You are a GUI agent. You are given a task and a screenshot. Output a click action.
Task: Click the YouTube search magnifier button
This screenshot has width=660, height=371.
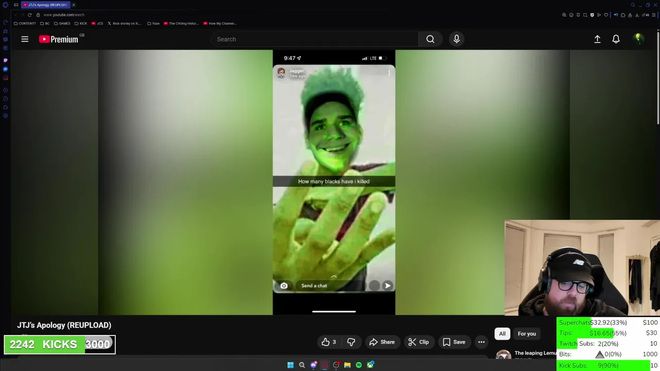pyautogui.click(x=430, y=39)
